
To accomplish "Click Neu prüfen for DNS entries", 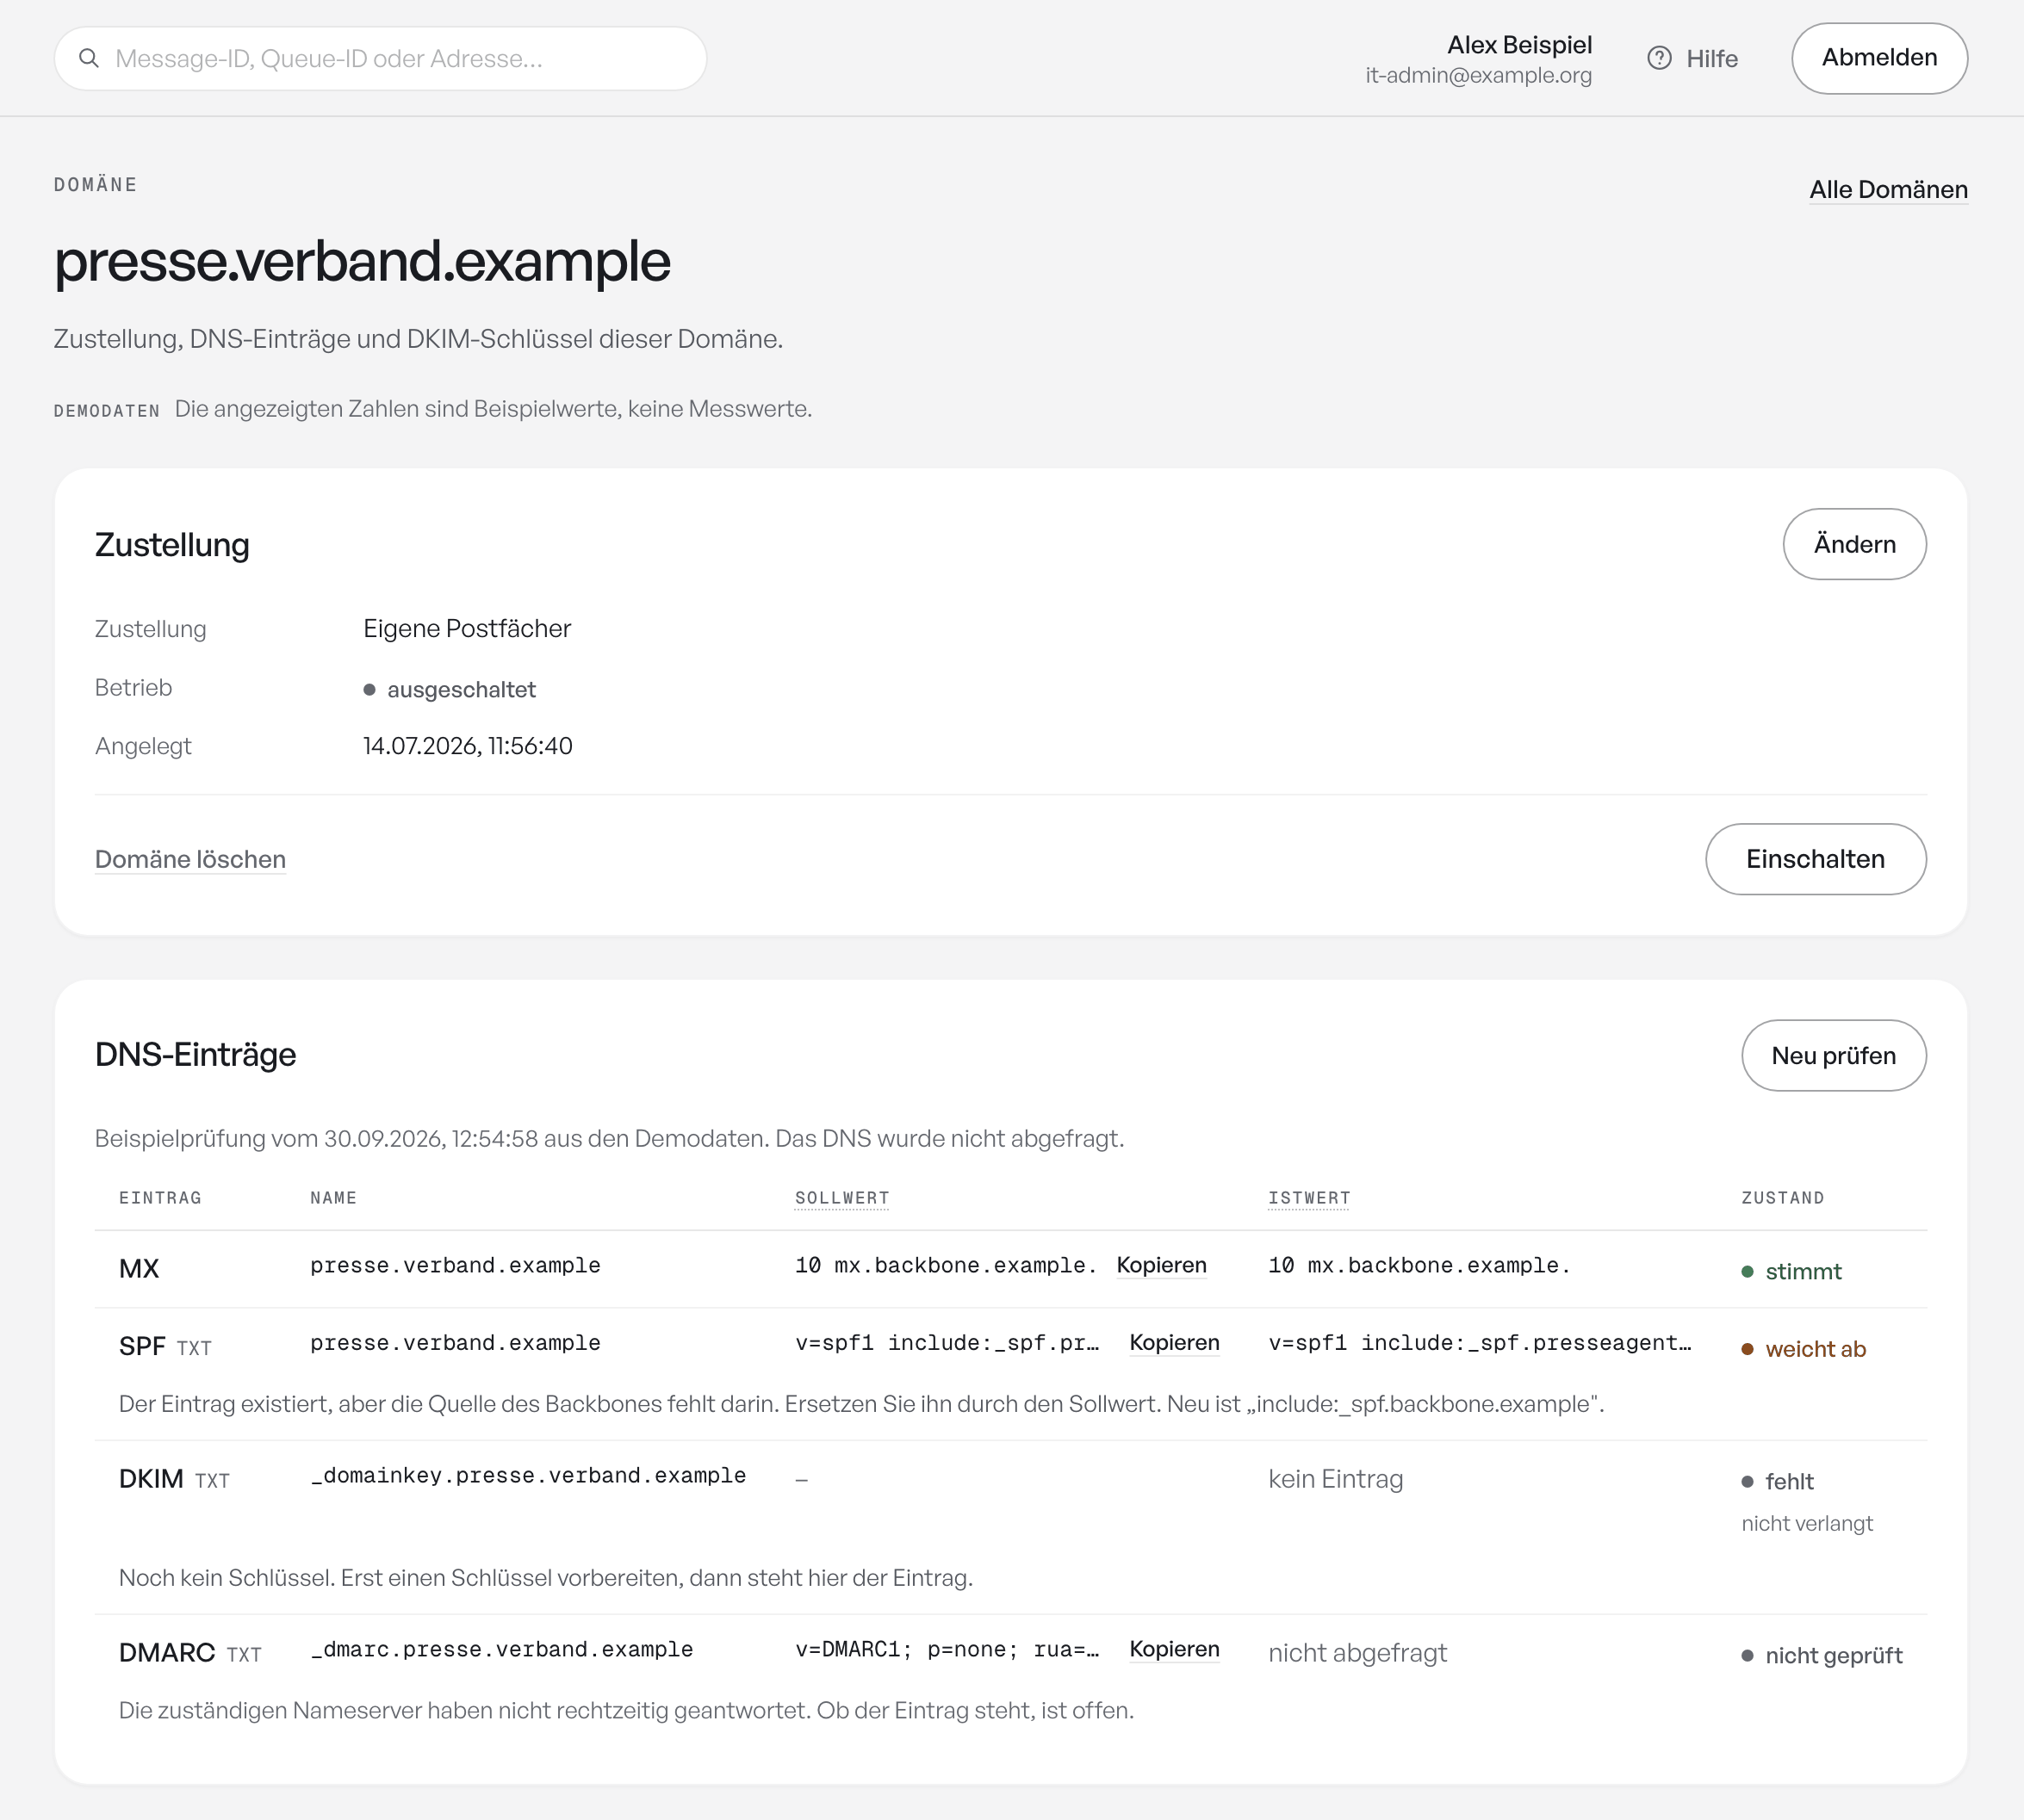I will (1833, 1055).
